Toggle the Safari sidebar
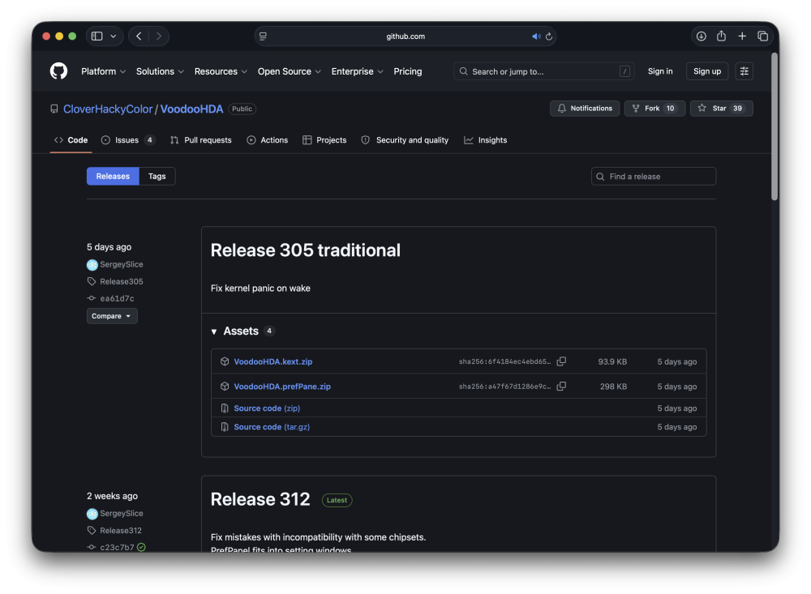This screenshot has height=594, width=811. 97,36
